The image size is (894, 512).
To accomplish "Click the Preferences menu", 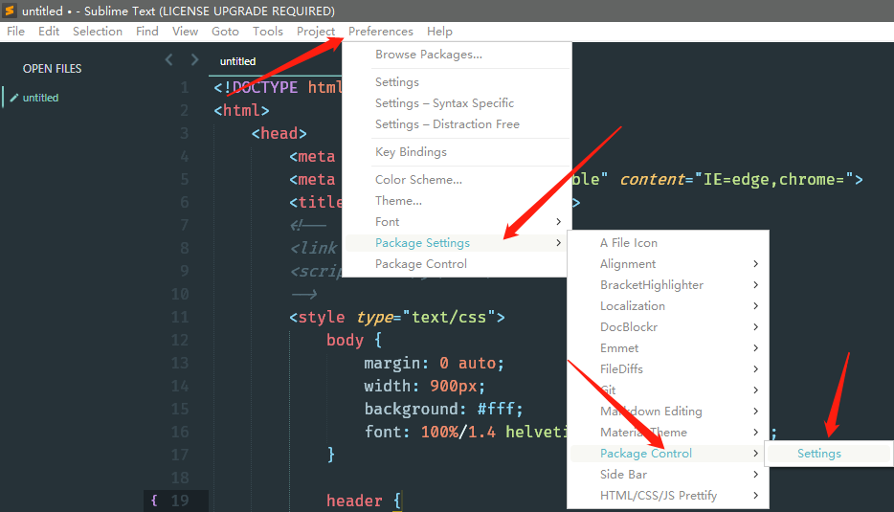I will click(381, 32).
